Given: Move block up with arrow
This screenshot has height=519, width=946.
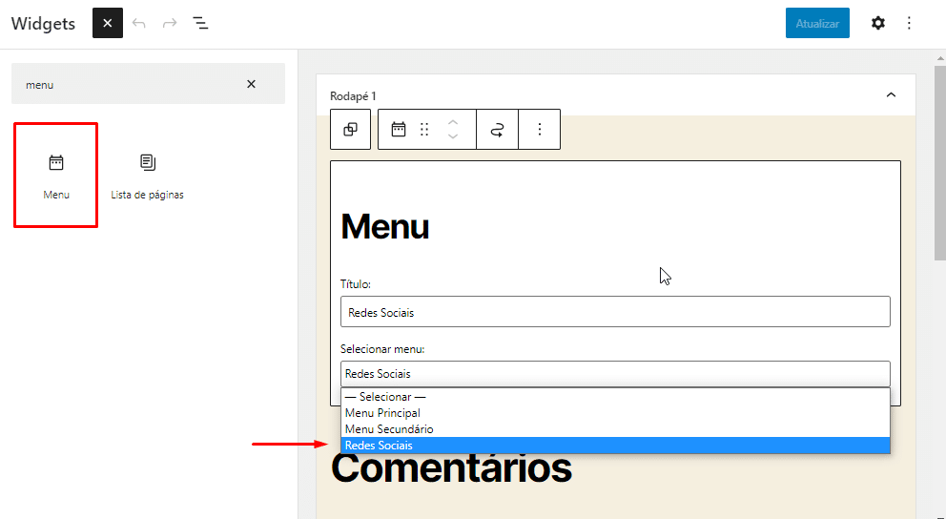Looking at the screenshot, I should pyautogui.click(x=453, y=122).
